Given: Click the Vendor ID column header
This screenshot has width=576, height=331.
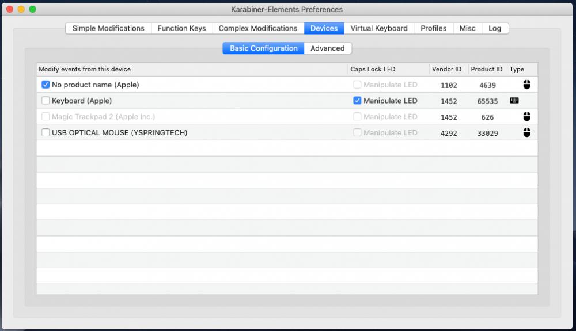Looking at the screenshot, I should tap(446, 69).
